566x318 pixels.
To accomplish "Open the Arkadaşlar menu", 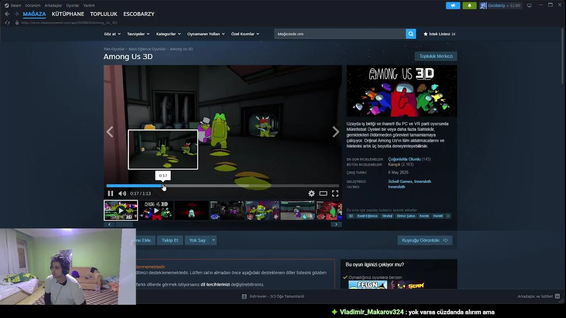I will 53,5.
